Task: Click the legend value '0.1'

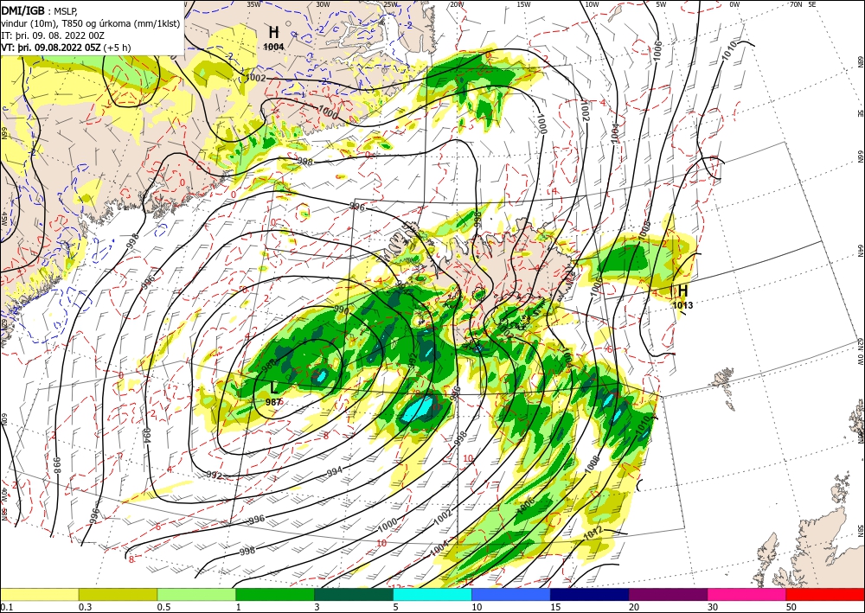Action: coord(5,607)
